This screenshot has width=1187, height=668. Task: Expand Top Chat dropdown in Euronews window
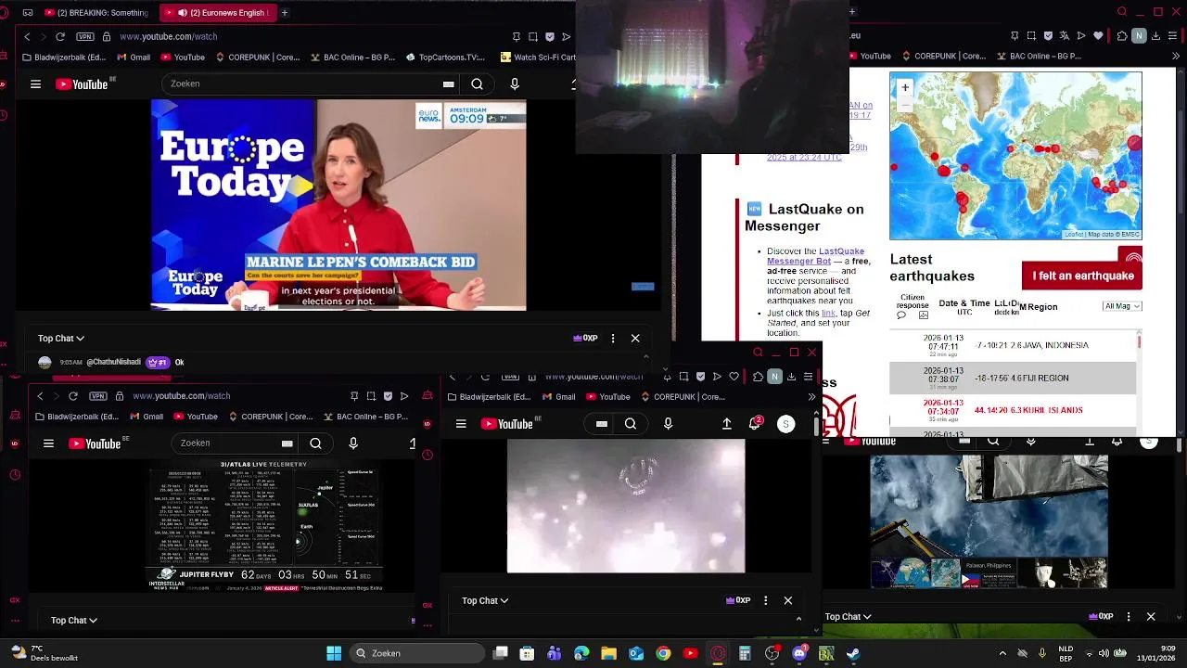click(x=61, y=339)
